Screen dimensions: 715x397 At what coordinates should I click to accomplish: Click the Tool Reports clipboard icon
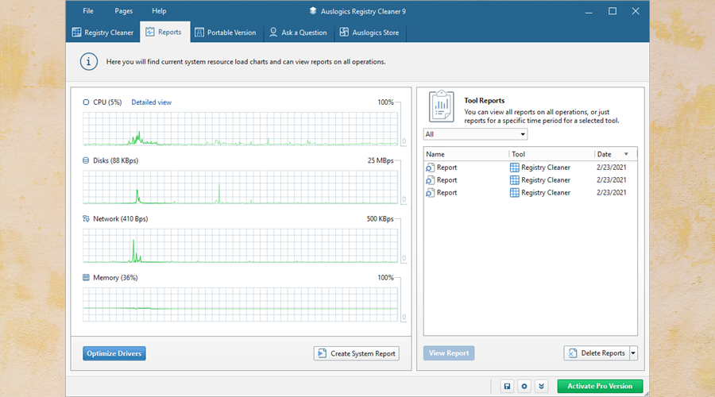tap(442, 106)
